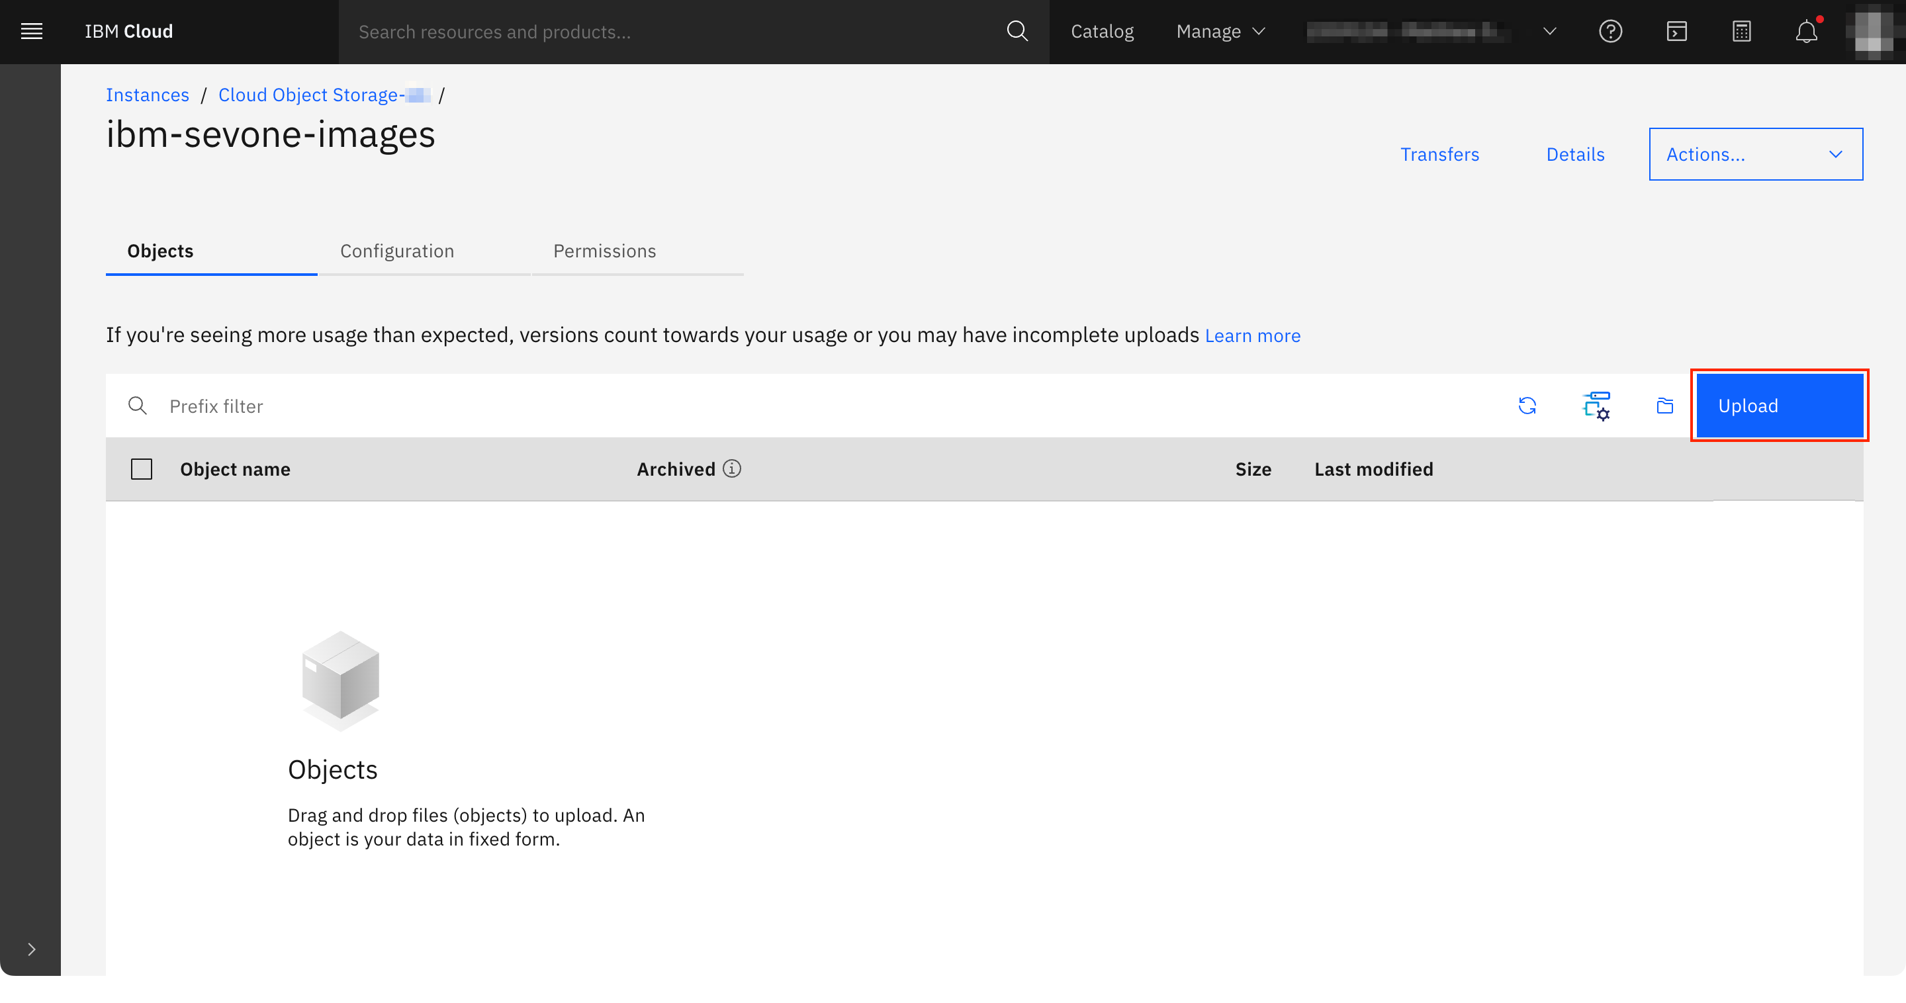Click the IBM Cloud home logo

click(129, 31)
